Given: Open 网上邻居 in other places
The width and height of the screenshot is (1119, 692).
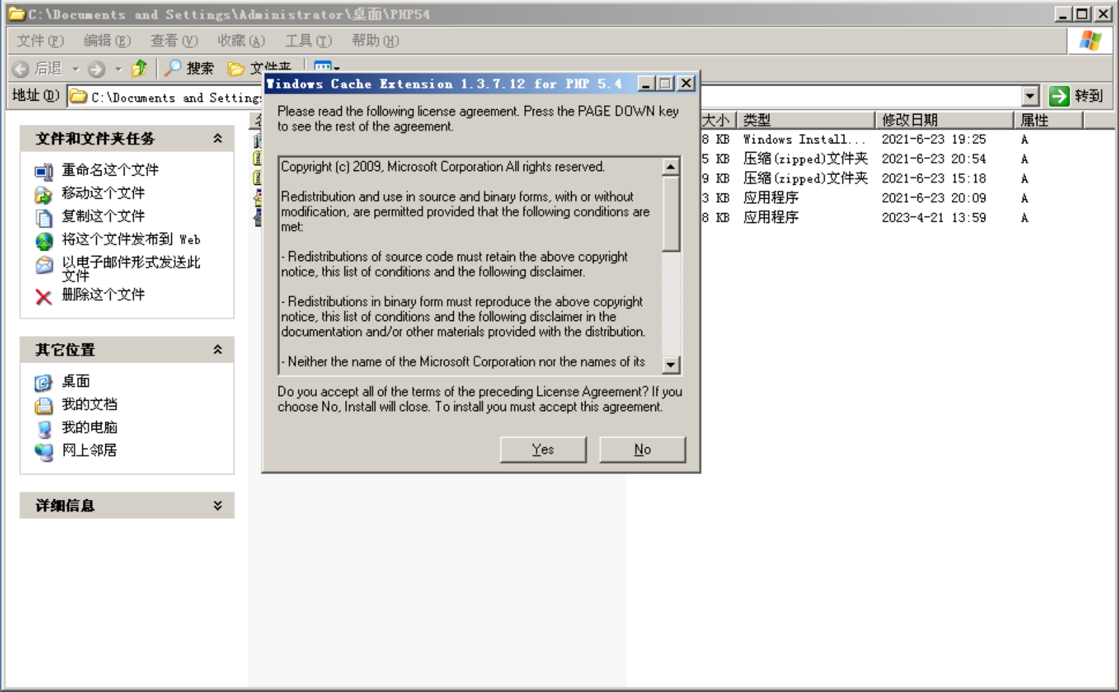Looking at the screenshot, I should click(90, 450).
